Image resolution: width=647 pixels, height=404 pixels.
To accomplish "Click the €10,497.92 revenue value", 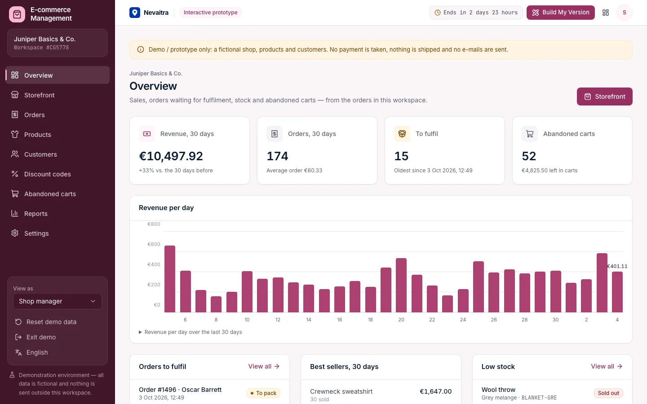I will pyautogui.click(x=171, y=156).
